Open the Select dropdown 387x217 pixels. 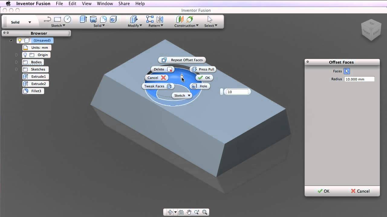(211, 26)
